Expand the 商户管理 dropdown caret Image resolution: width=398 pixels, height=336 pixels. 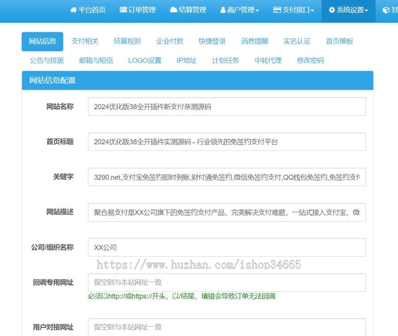[257, 11]
